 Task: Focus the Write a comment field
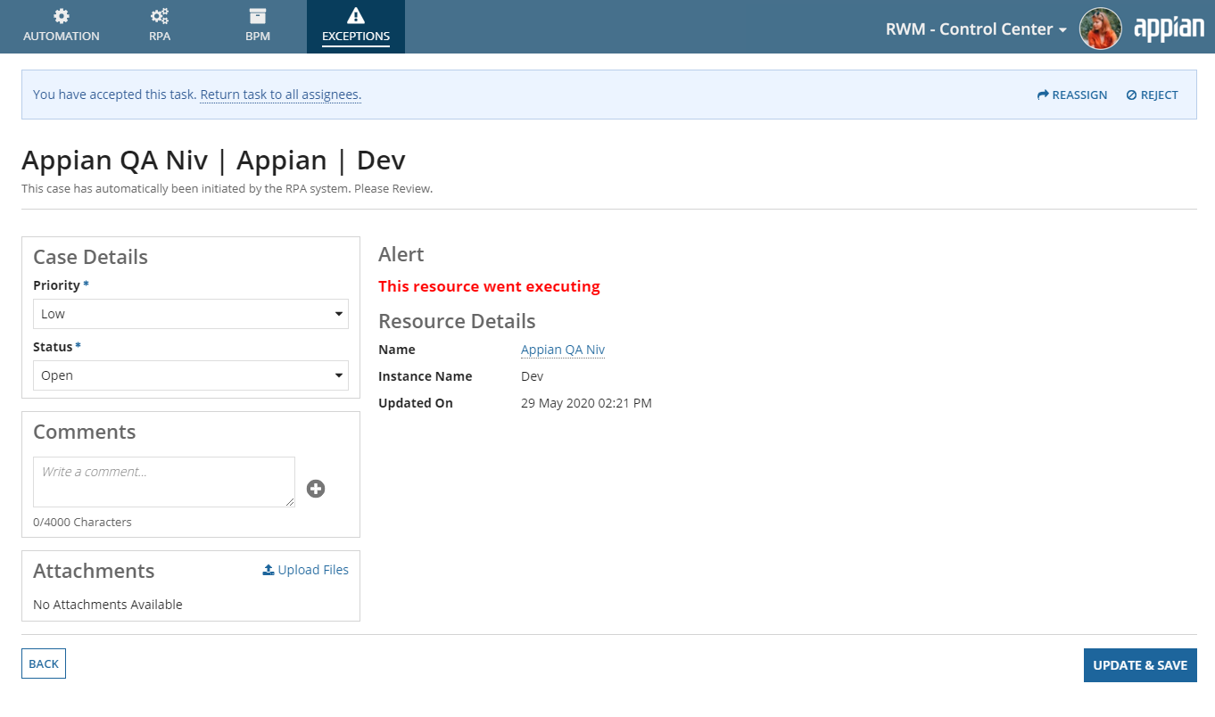(x=164, y=482)
